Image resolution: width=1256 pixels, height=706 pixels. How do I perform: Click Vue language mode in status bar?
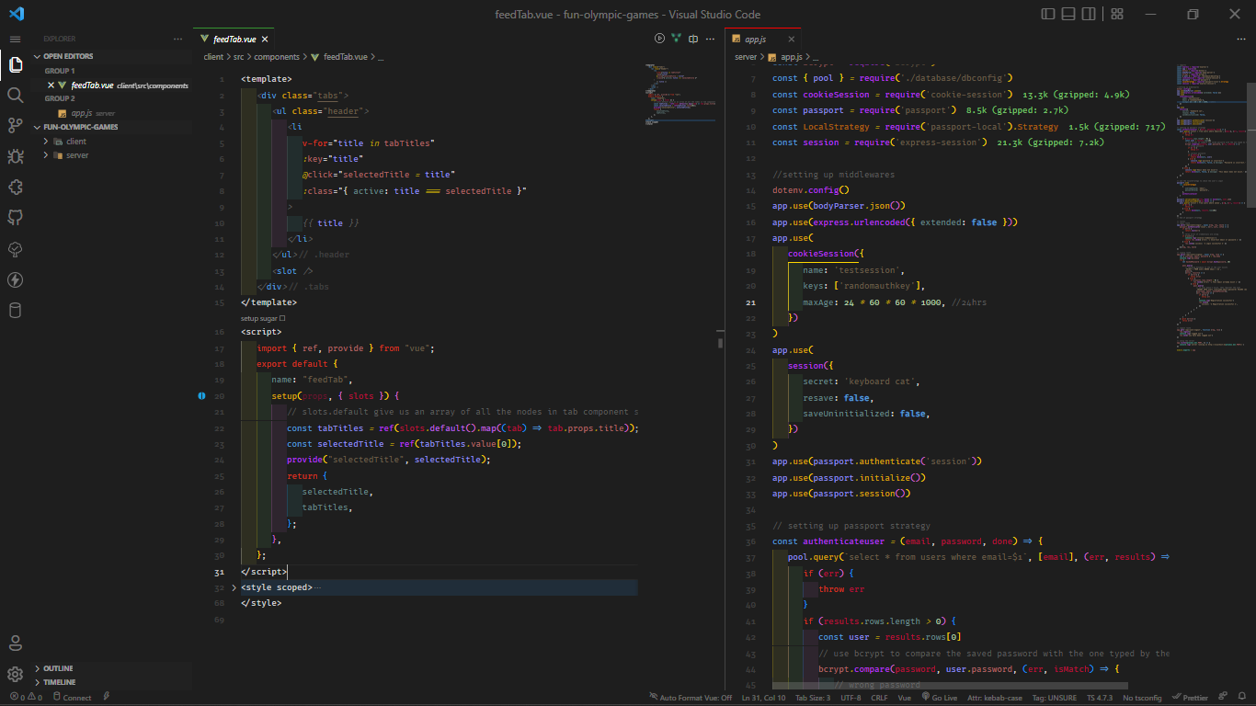[x=905, y=697]
